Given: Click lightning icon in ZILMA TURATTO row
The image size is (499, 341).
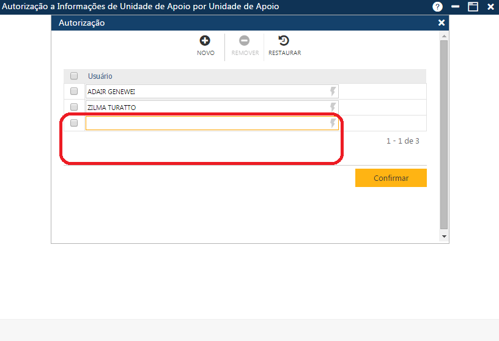Looking at the screenshot, I should click(x=333, y=108).
